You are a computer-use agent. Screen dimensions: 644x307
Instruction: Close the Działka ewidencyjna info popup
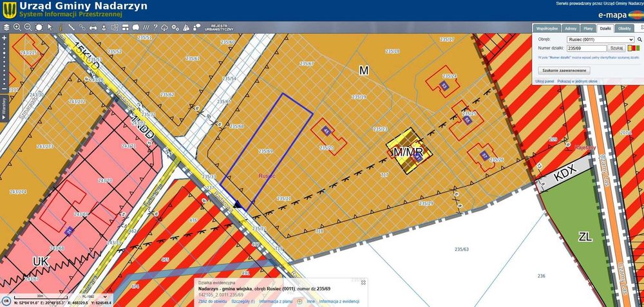click(363, 283)
